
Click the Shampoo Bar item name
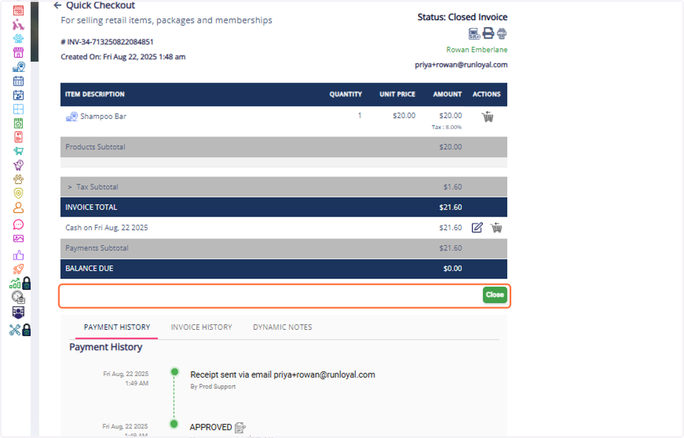coord(103,116)
